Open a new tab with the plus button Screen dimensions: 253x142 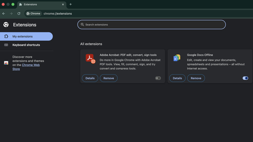coord(70,4)
